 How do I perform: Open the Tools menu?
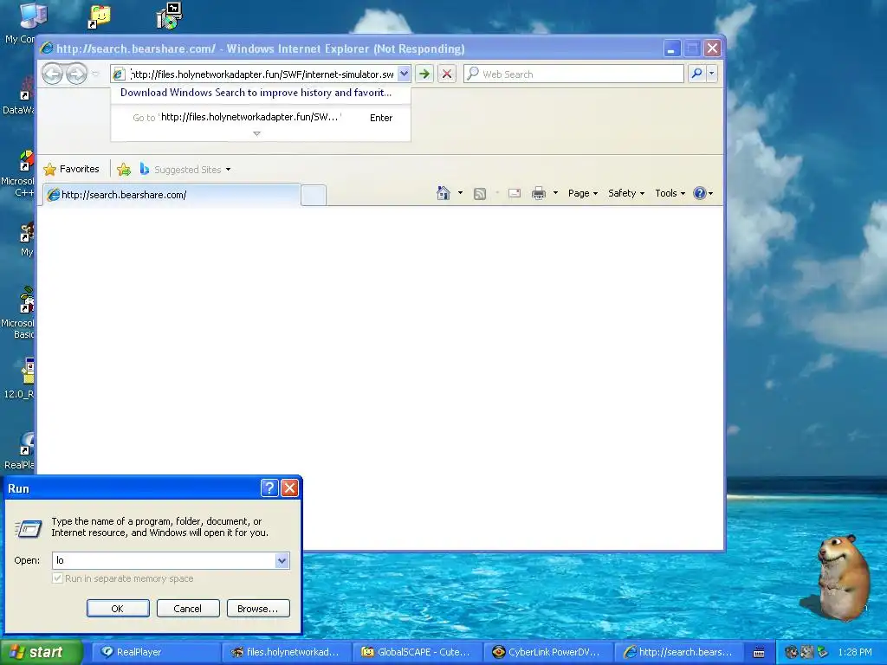[x=670, y=193]
